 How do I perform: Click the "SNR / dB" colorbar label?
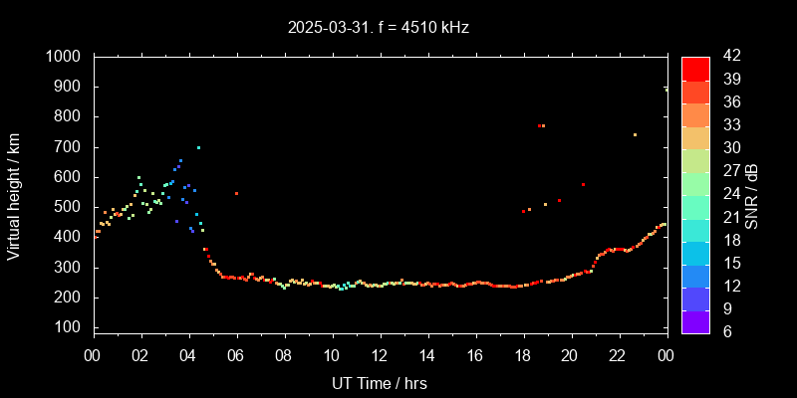tap(752, 194)
